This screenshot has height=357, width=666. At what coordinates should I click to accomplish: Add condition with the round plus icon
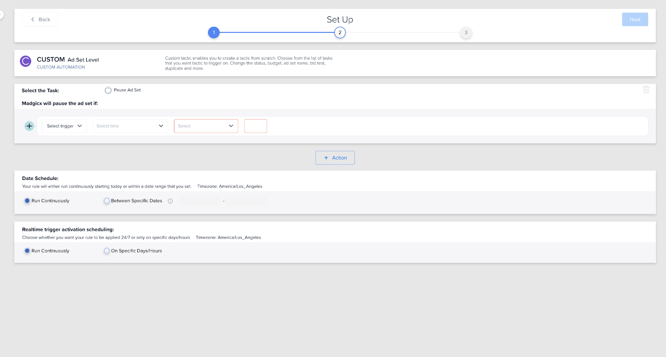(x=29, y=126)
